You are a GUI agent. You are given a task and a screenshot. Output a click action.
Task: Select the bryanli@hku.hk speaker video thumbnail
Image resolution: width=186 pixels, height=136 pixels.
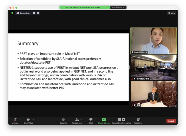pos(154,41)
